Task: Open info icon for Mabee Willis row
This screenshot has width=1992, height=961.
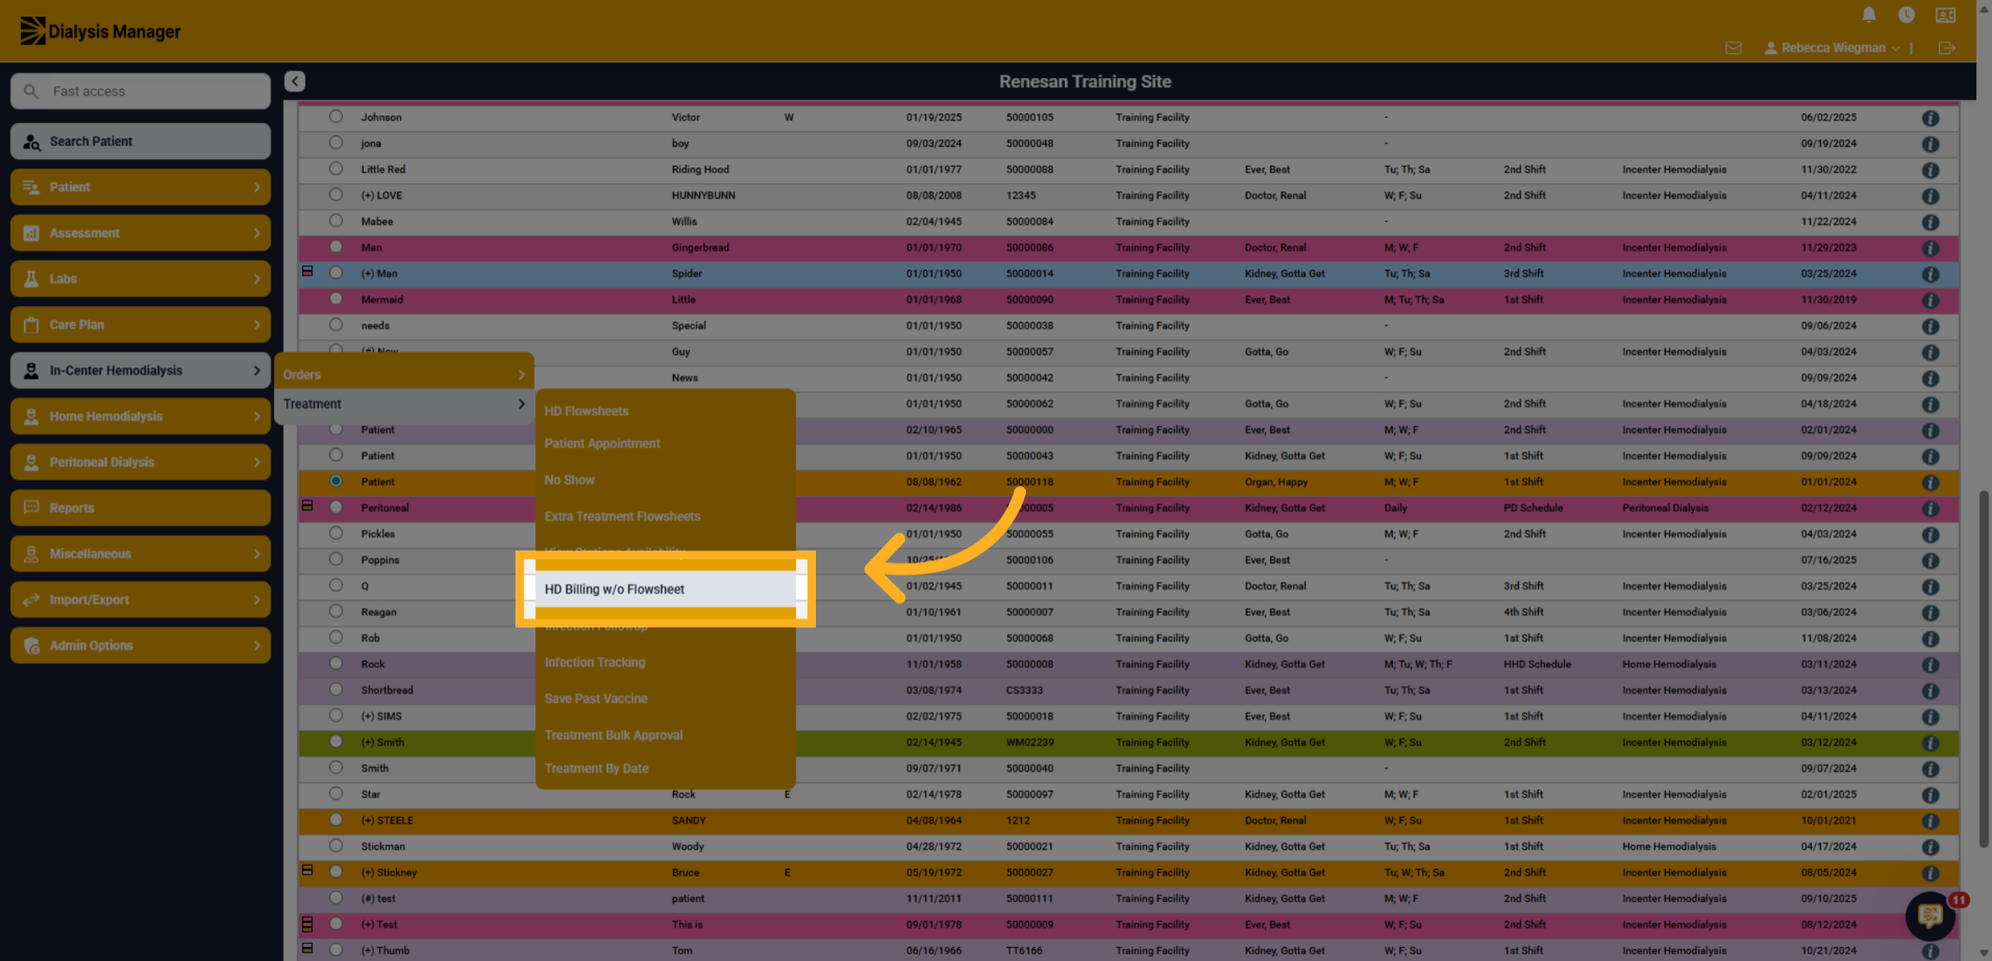Action: (x=1931, y=222)
